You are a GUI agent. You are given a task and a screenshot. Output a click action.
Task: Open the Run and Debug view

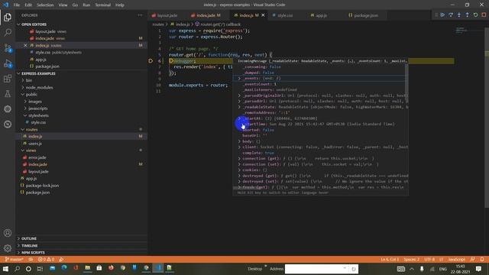(x=8, y=63)
